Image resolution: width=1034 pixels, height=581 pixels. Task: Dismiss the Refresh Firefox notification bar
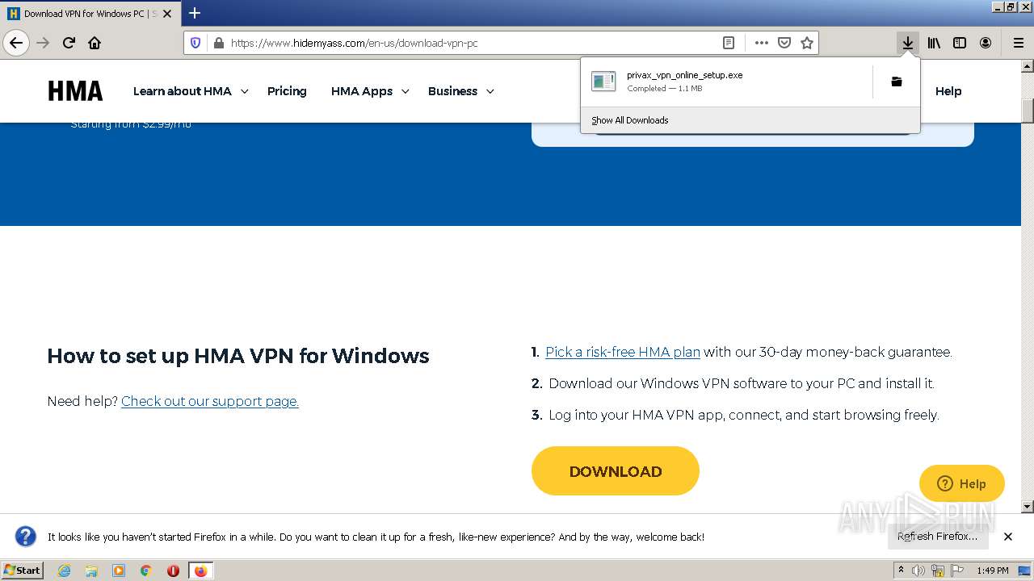click(x=1007, y=537)
